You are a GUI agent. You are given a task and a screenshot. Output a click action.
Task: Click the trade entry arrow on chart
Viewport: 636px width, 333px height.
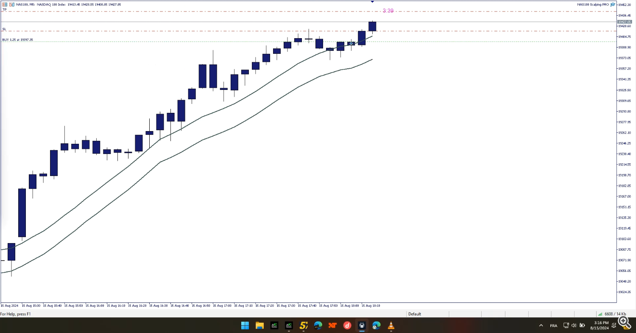[351, 43]
